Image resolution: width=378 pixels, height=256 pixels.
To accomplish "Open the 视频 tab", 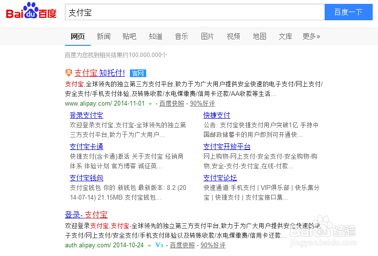I will coord(233,36).
